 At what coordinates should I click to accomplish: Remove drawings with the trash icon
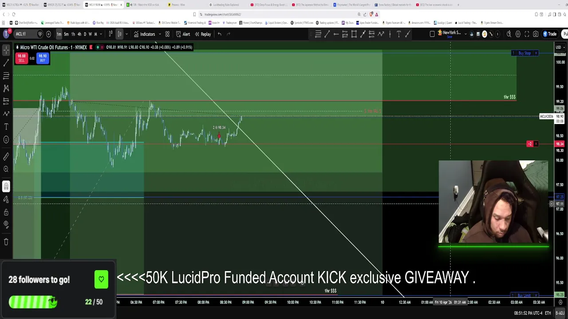6,242
